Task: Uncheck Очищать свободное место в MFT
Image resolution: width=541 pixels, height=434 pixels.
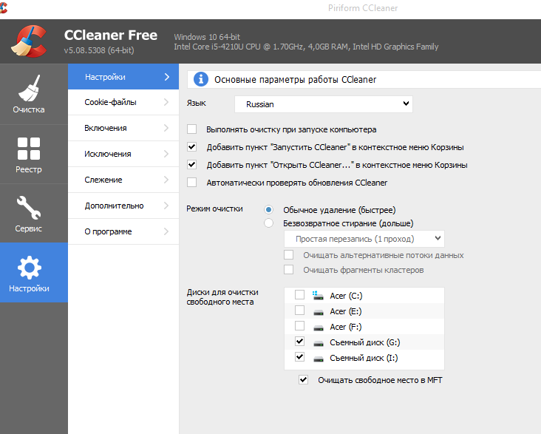Action: click(303, 379)
